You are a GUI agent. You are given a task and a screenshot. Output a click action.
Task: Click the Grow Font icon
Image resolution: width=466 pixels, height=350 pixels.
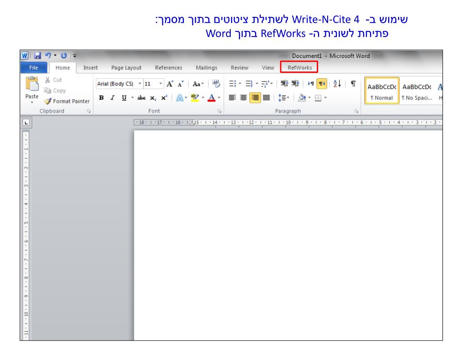pyautogui.click(x=170, y=84)
